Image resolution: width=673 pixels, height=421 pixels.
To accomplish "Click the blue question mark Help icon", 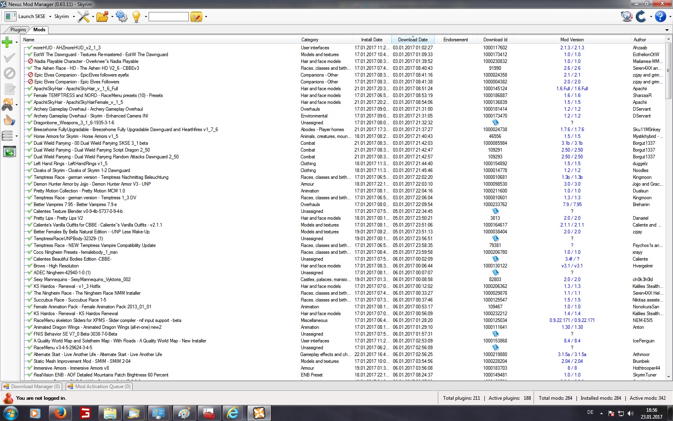I will (x=660, y=16).
